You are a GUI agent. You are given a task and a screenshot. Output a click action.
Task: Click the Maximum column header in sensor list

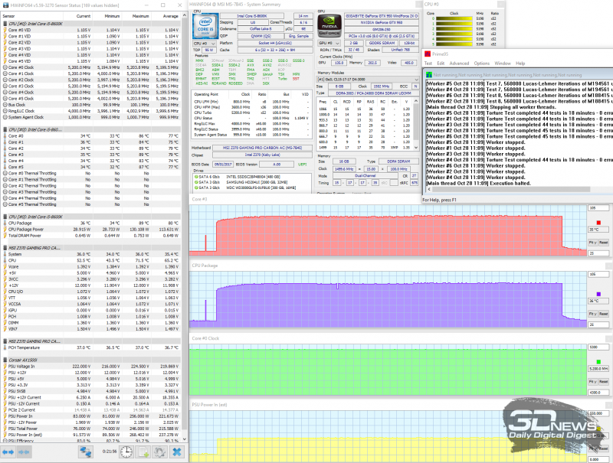click(136, 16)
